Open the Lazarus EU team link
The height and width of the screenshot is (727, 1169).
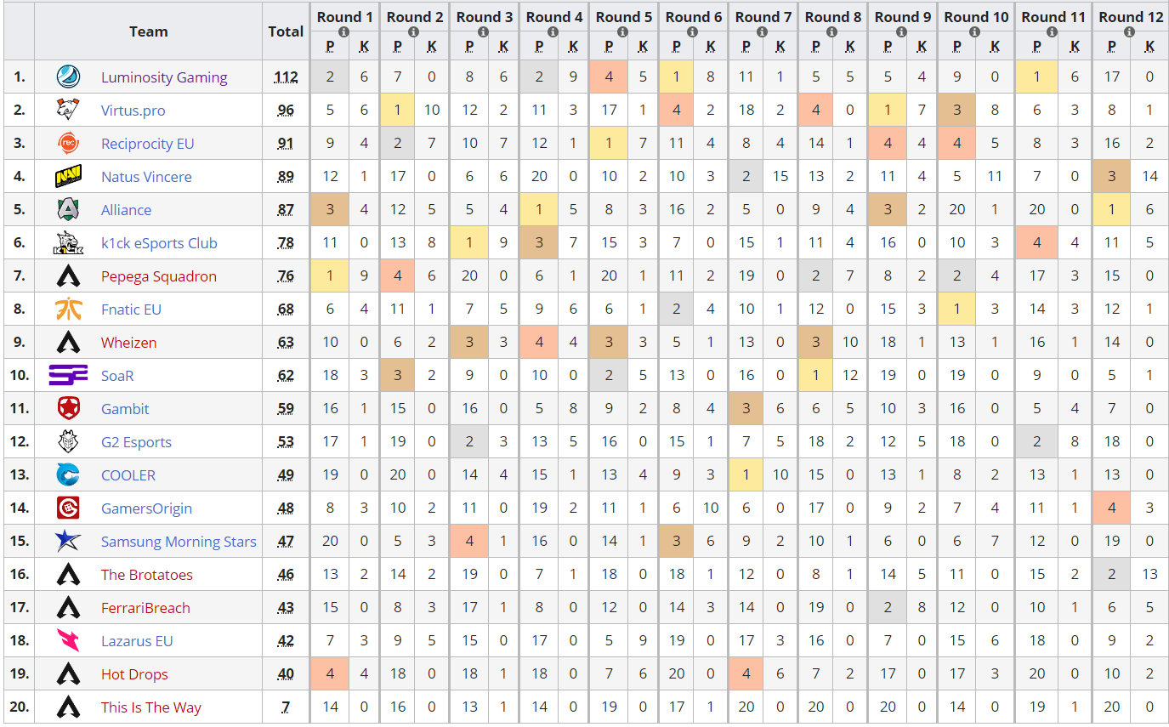(x=137, y=641)
